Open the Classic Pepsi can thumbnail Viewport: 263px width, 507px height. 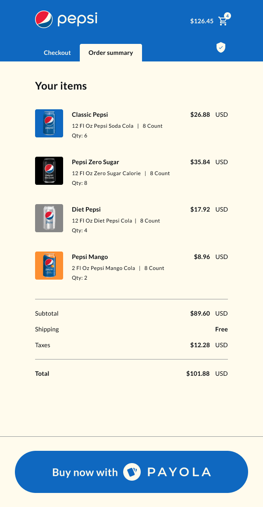tap(49, 123)
